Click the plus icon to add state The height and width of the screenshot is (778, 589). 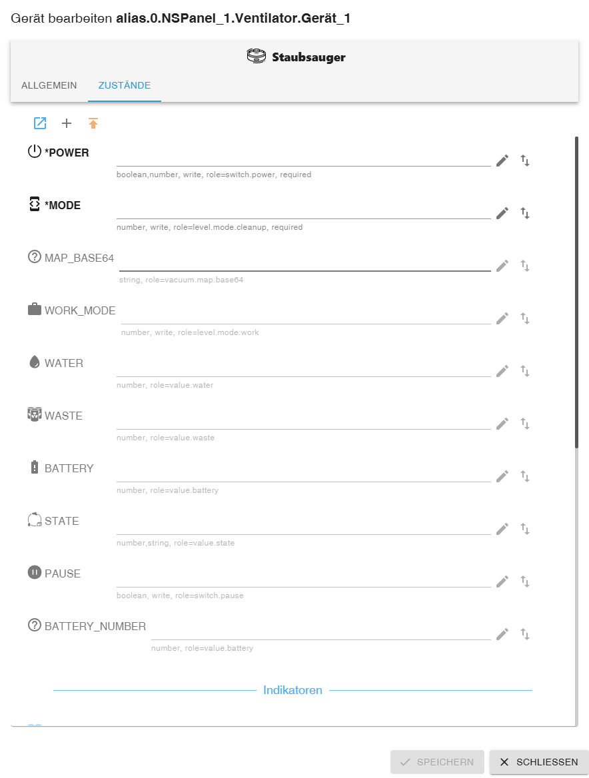point(67,123)
